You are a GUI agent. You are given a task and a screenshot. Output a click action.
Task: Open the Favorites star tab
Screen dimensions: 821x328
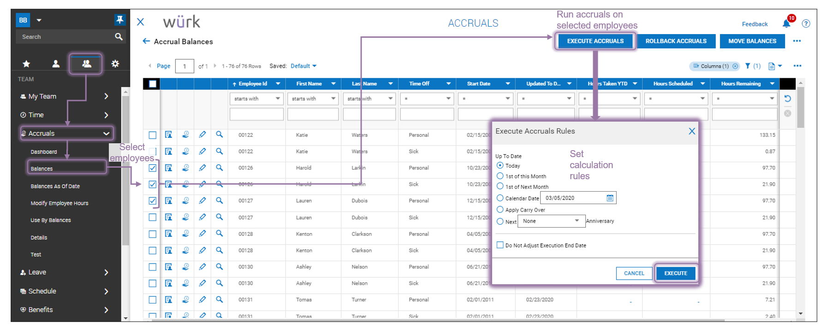tap(26, 64)
